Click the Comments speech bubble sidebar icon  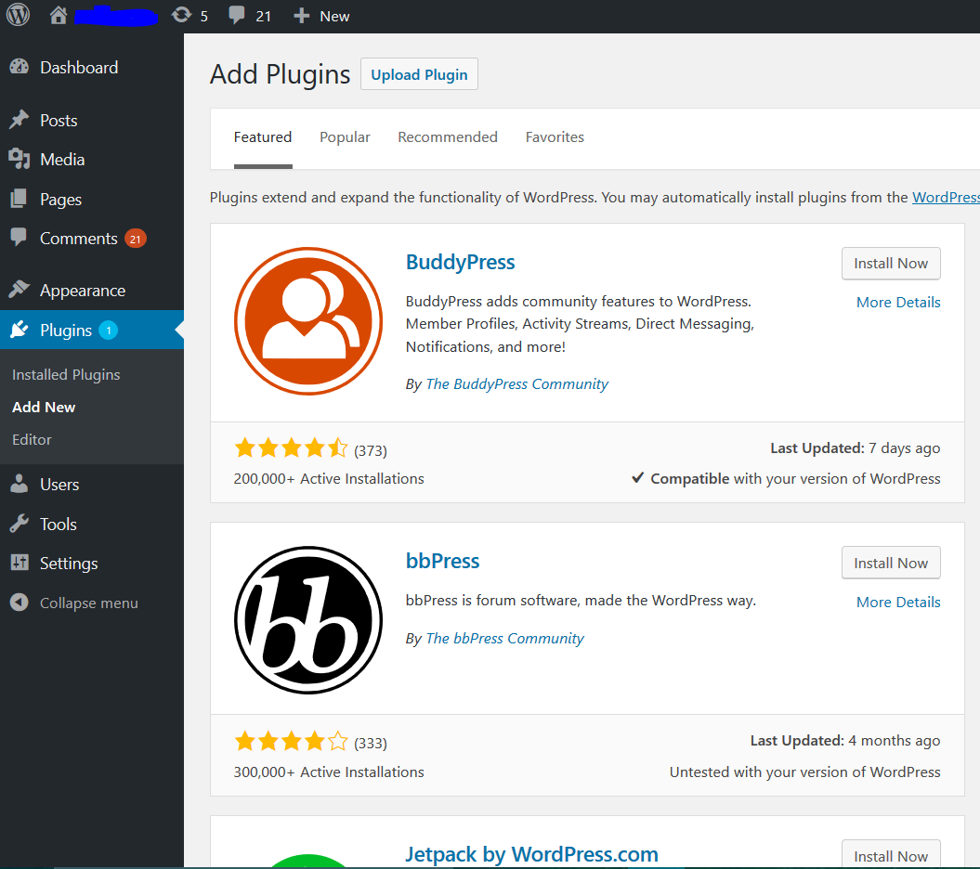(x=19, y=238)
